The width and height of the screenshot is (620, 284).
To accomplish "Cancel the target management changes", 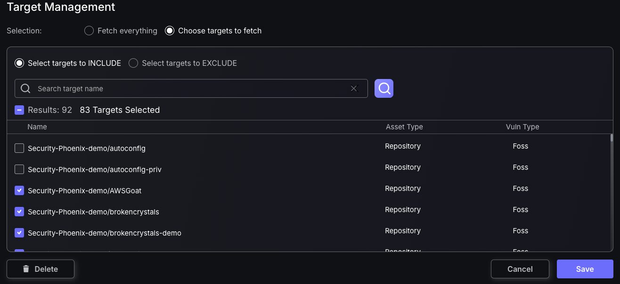I will tap(520, 269).
